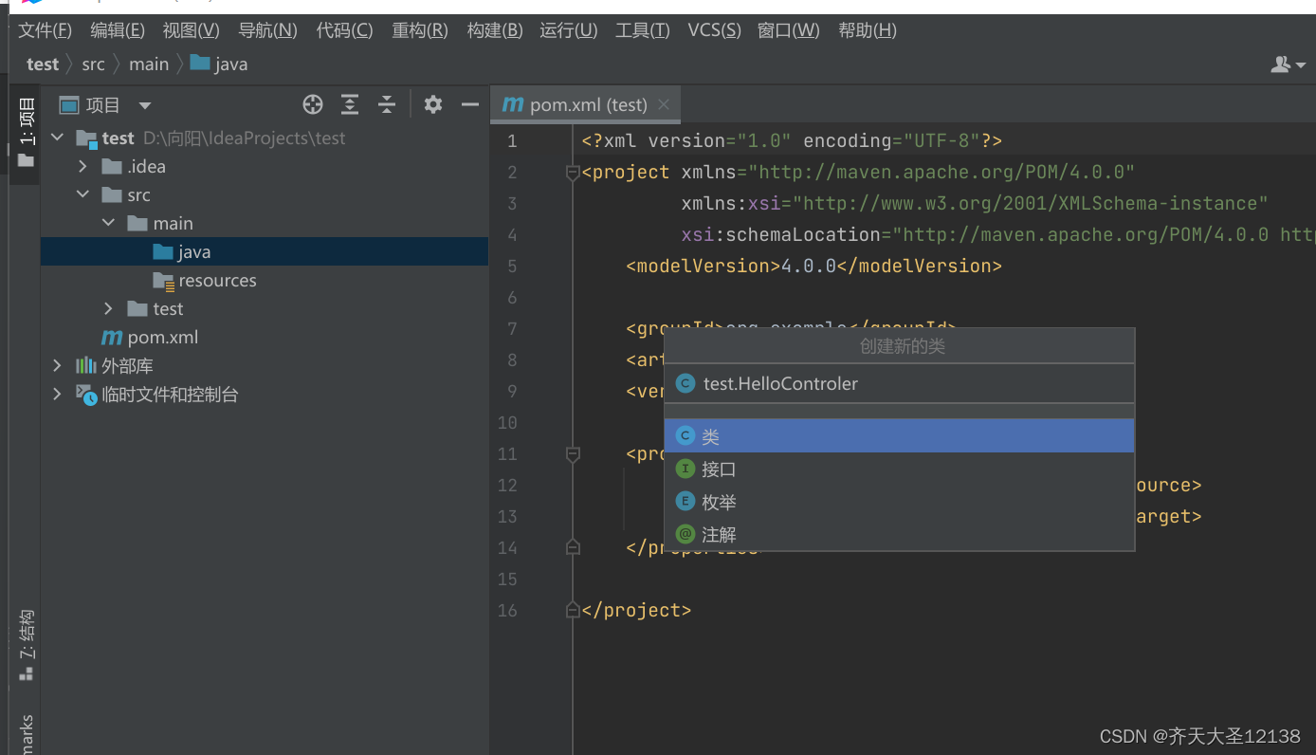The height and width of the screenshot is (755, 1316).
Task: Select pom.xml in project tree
Action: (x=265, y=337)
